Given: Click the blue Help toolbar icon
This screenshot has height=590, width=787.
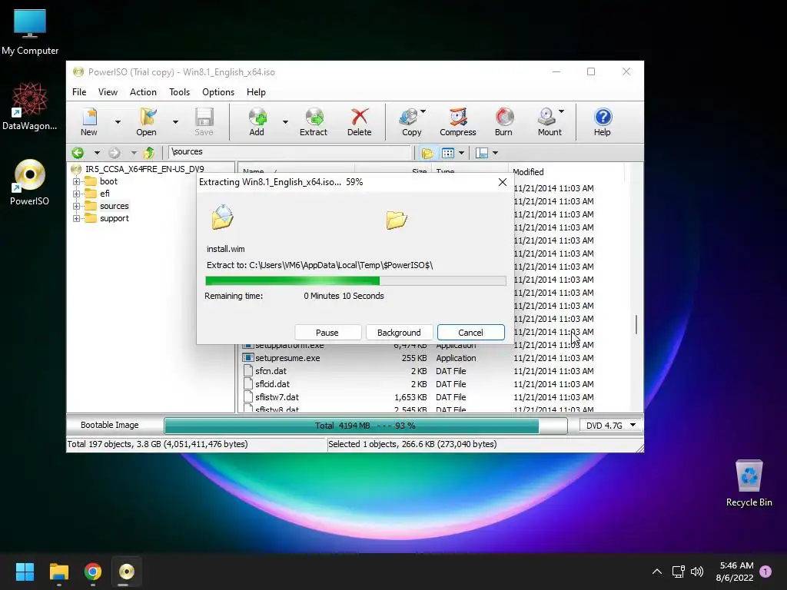Looking at the screenshot, I should pos(603,121).
